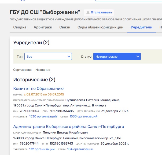Click the date 31 декабря 2002 г.

[115, 111]
